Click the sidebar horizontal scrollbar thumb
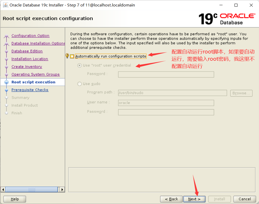 click(x=32, y=190)
